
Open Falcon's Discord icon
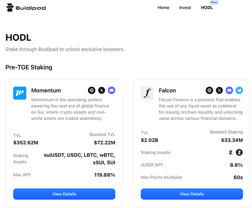click(x=229, y=90)
